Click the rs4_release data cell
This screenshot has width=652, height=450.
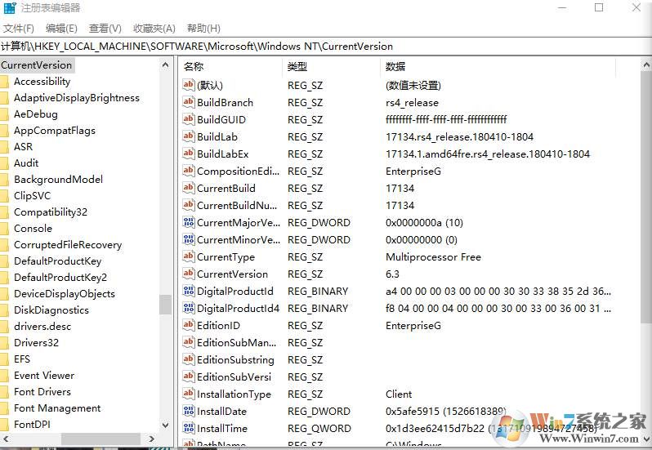[x=412, y=102]
